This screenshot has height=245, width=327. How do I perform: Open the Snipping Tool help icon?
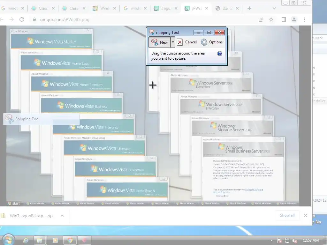[219, 54]
